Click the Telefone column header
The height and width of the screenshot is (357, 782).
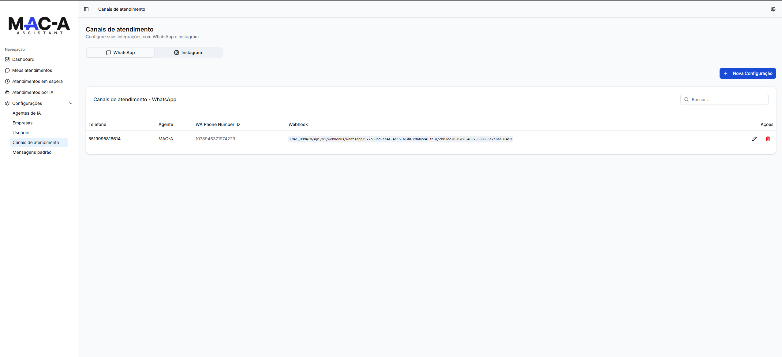[97, 124]
